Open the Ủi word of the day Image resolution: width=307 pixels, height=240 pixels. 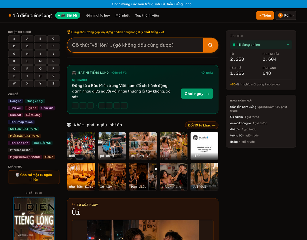(x=76, y=212)
